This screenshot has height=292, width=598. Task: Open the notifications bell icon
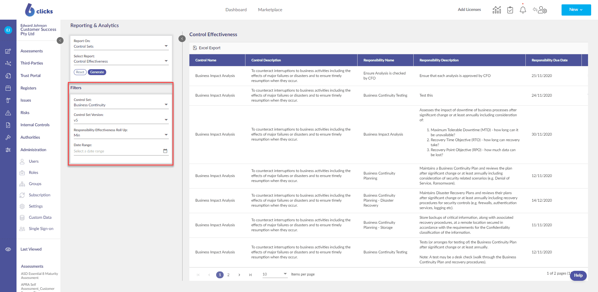[x=523, y=10]
